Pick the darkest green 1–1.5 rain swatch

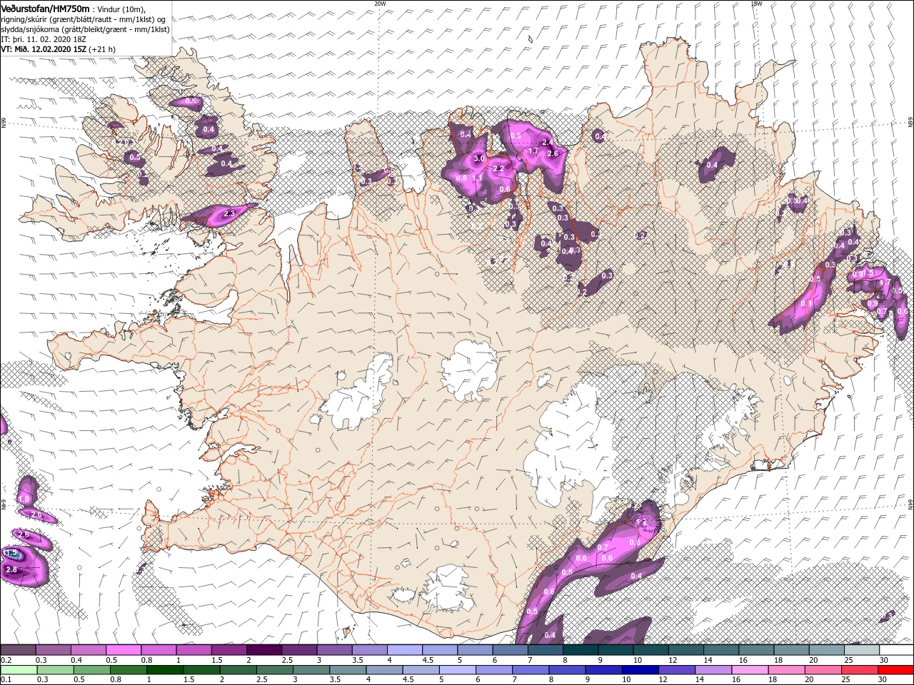click(x=164, y=670)
